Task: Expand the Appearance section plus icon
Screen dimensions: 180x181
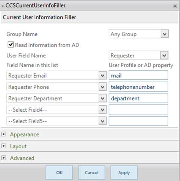Action: point(4,134)
